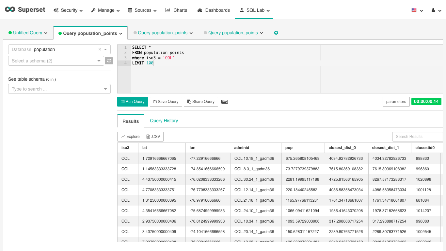Image resolution: width=446 pixels, height=251 pixels.
Task: Switch to the Untitled Query tab
Action: coord(28,33)
